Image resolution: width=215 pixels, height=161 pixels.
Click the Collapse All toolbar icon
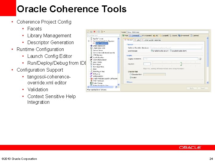(x=99, y=32)
